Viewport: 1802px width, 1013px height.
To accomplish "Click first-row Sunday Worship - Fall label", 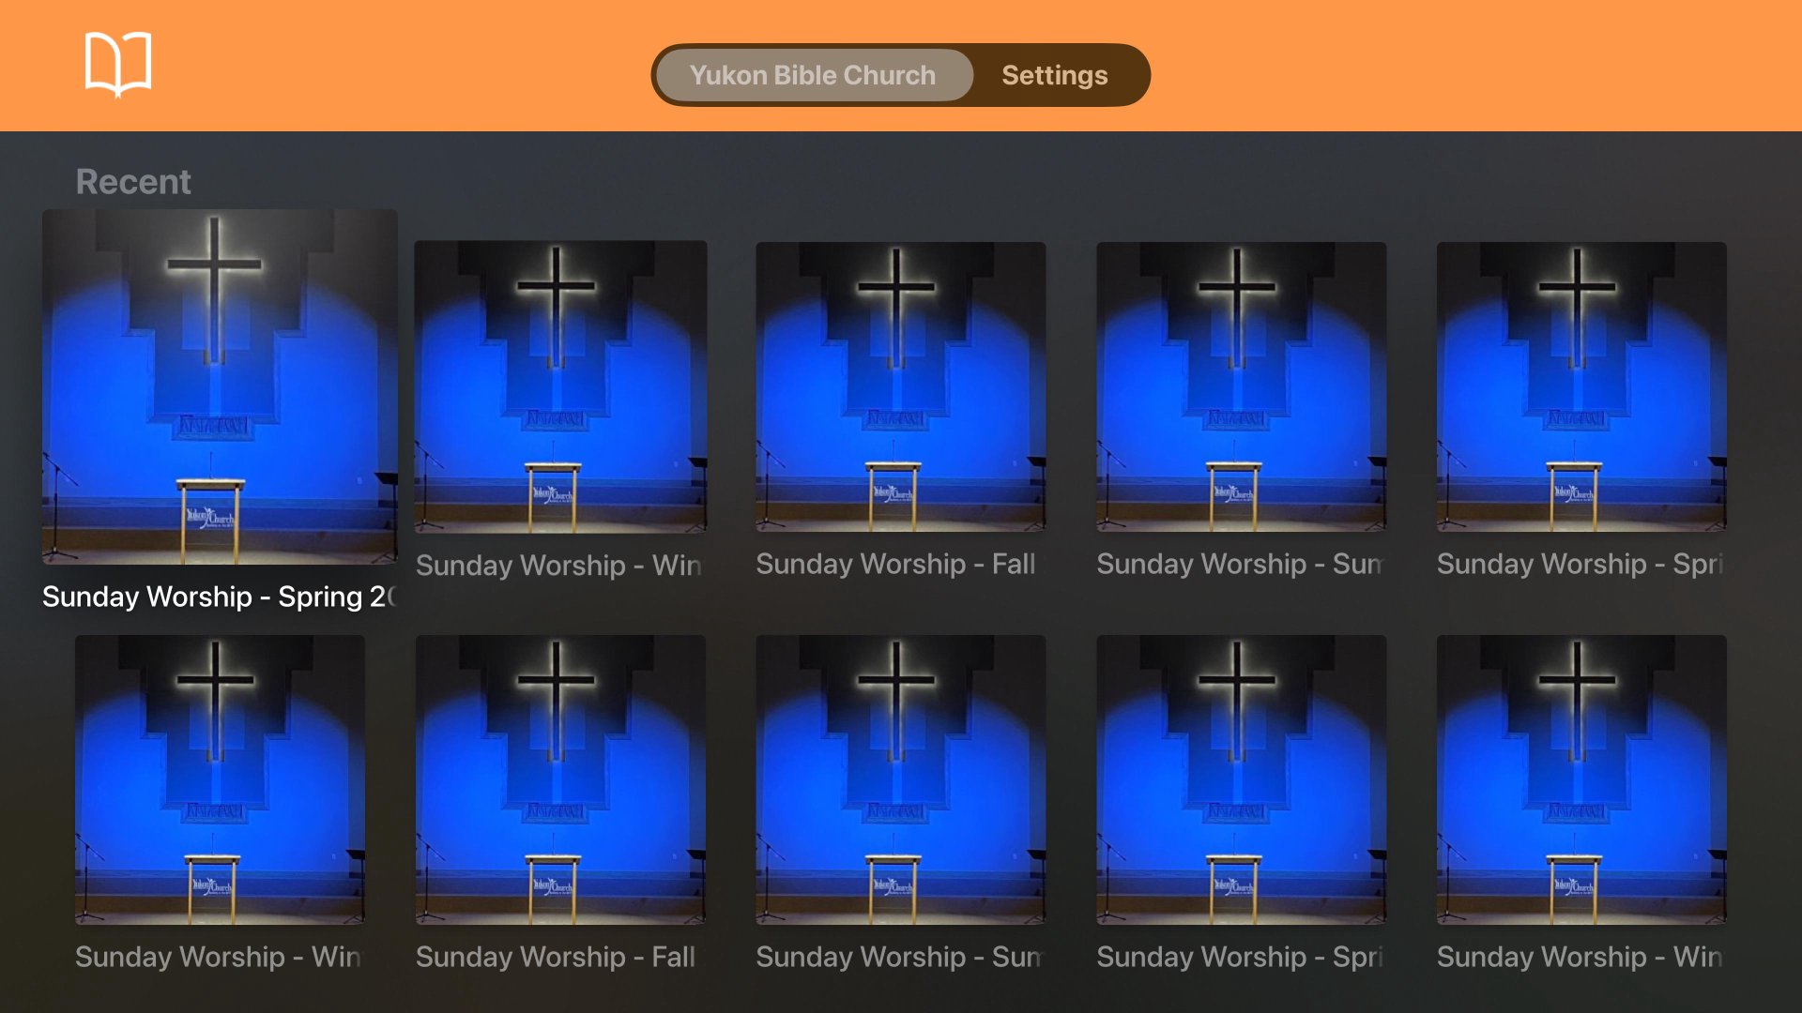I will (x=896, y=564).
